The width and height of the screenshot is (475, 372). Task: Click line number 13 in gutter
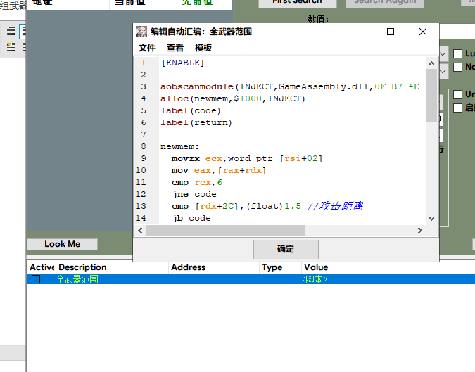click(141, 206)
